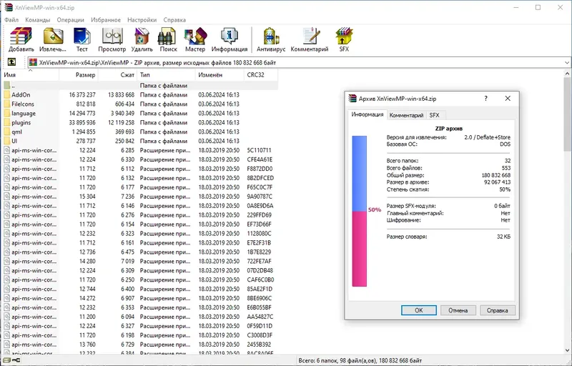The image size is (572, 366).
Task: Click status bar total text 180 832 668 байт
Action: coord(400,360)
